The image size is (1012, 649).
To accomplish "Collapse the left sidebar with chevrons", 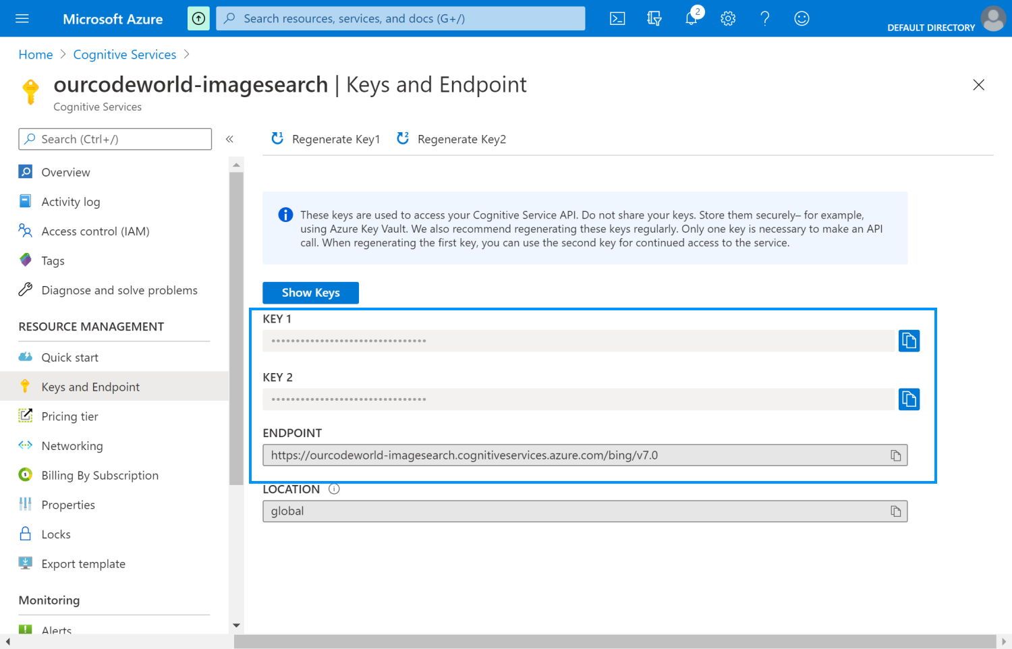I will (229, 139).
